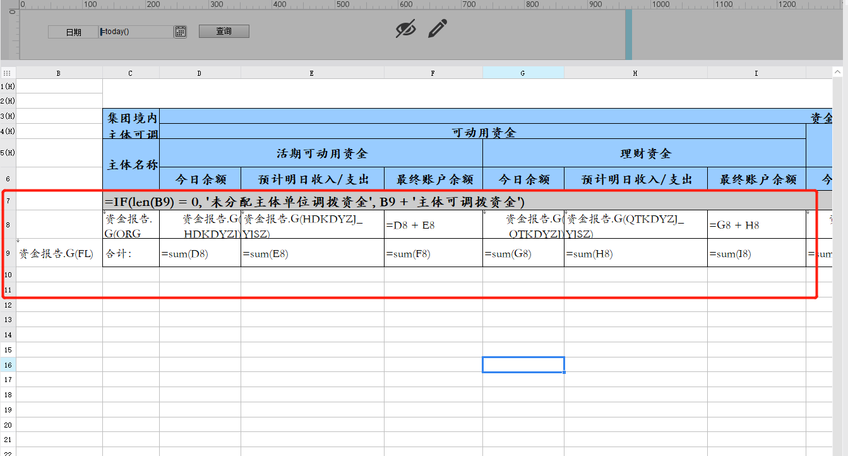Click the selected empty cell G16
The image size is (848, 456).
pyautogui.click(x=523, y=364)
